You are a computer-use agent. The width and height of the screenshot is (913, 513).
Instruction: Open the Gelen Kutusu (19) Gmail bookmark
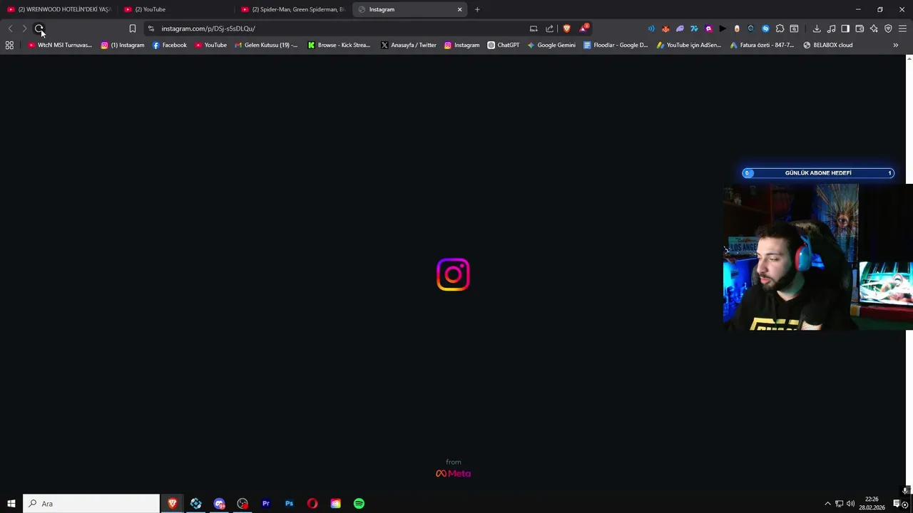pyautogui.click(x=266, y=45)
